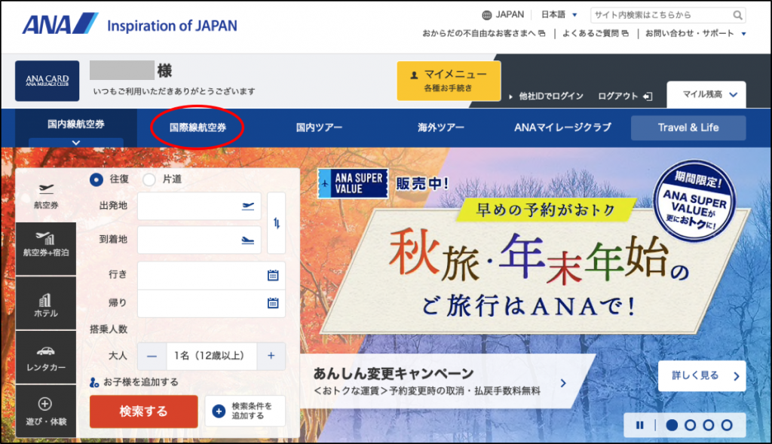Open calendar for 行き departure date
772x444 pixels.
[273, 275]
